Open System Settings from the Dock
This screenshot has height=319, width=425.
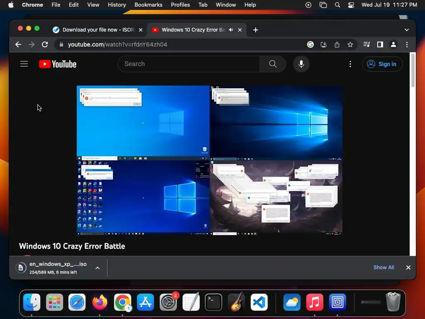(169, 302)
